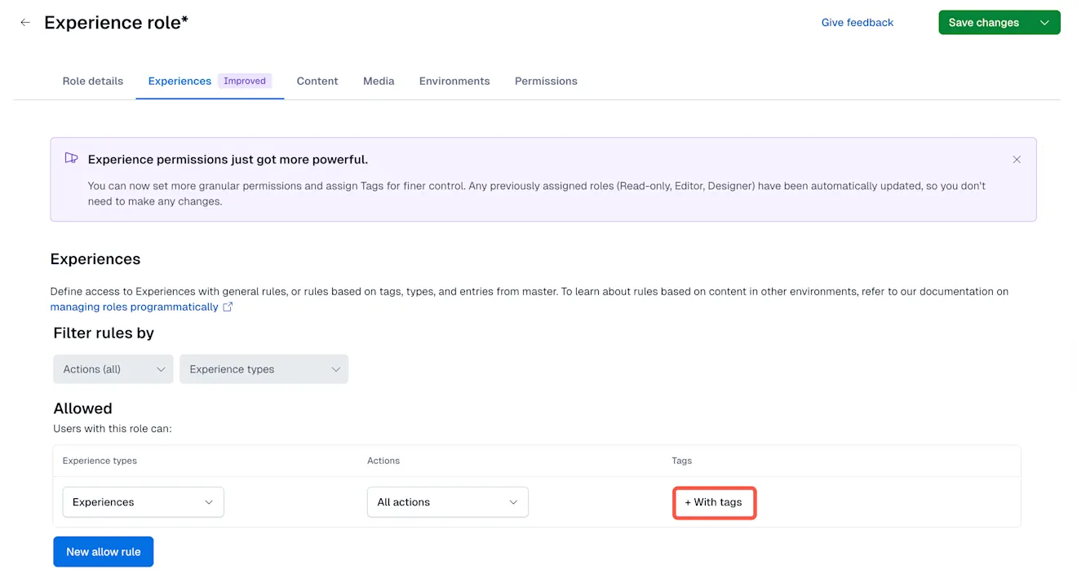Click the external link icon beside documentation link
This screenshot has height=574, width=1077.
(x=228, y=307)
